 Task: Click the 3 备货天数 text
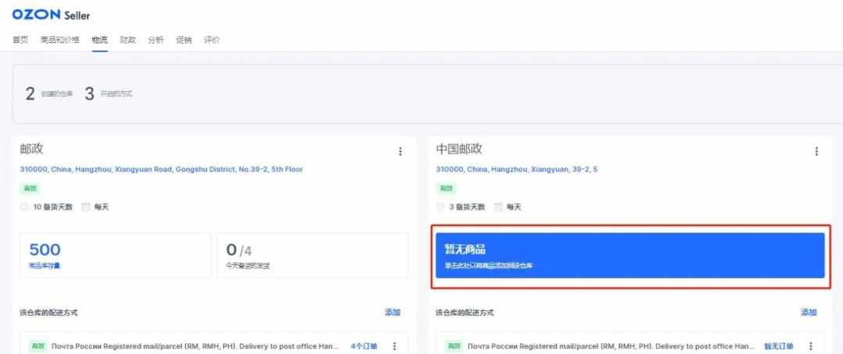(x=468, y=207)
